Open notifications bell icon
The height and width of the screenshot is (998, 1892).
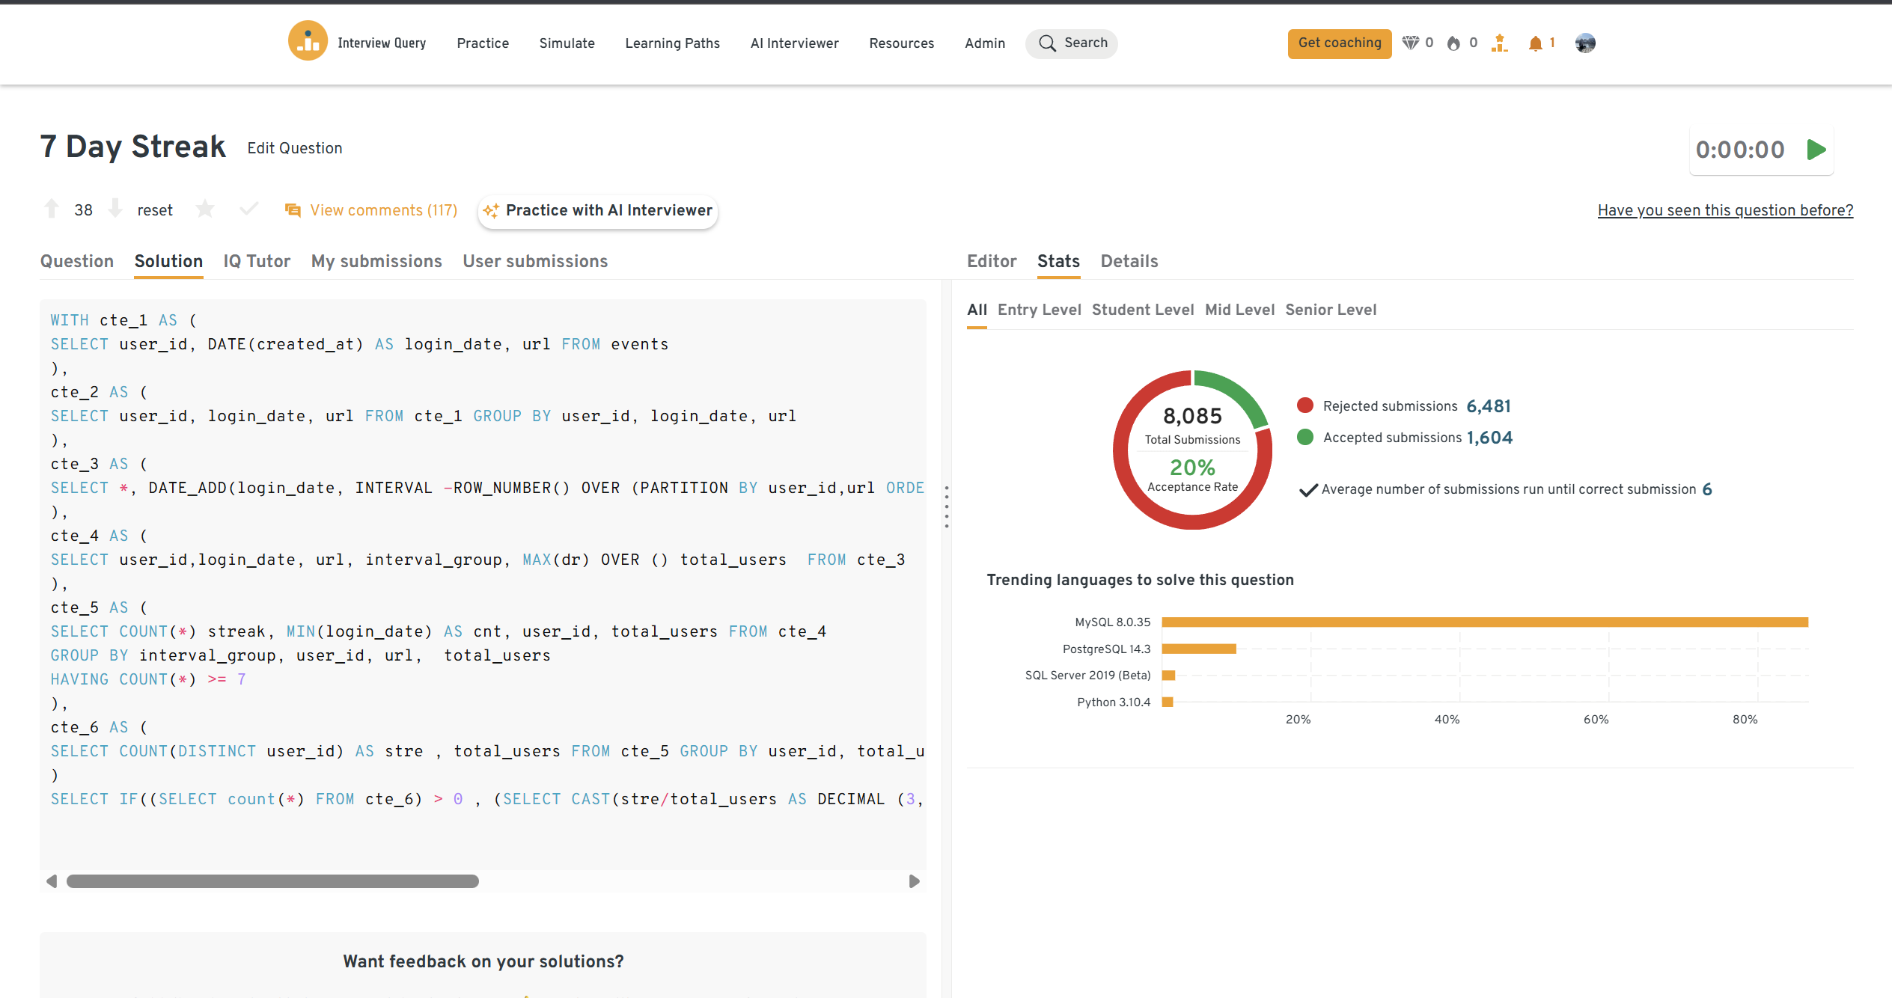point(1535,43)
